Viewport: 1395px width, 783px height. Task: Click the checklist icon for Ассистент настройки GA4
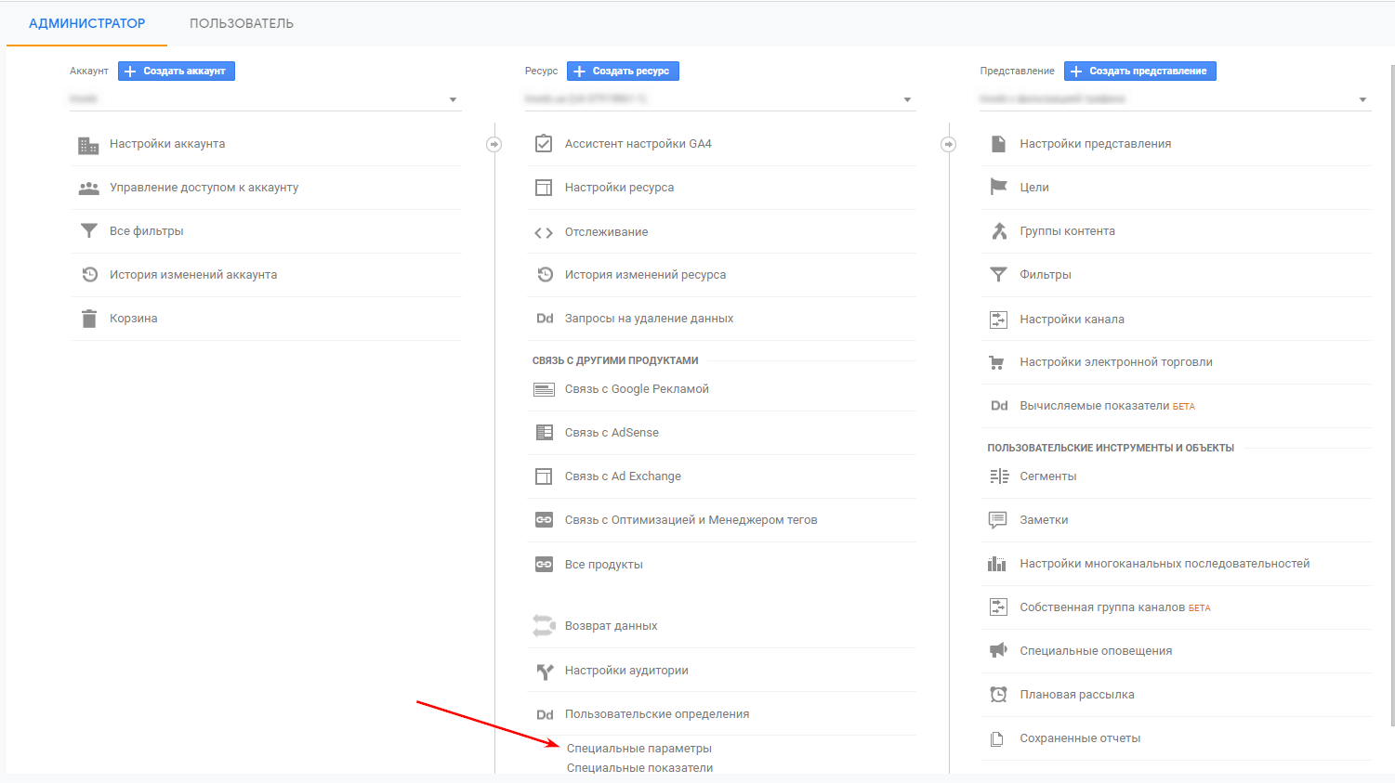tap(544, 144)
